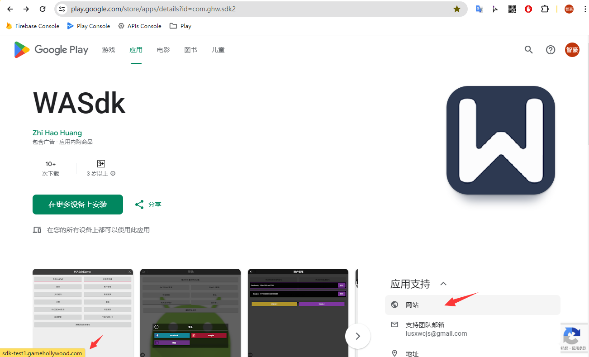Open the account management screenshot
This screenshot has height=357, width=589.
point(298,312)
